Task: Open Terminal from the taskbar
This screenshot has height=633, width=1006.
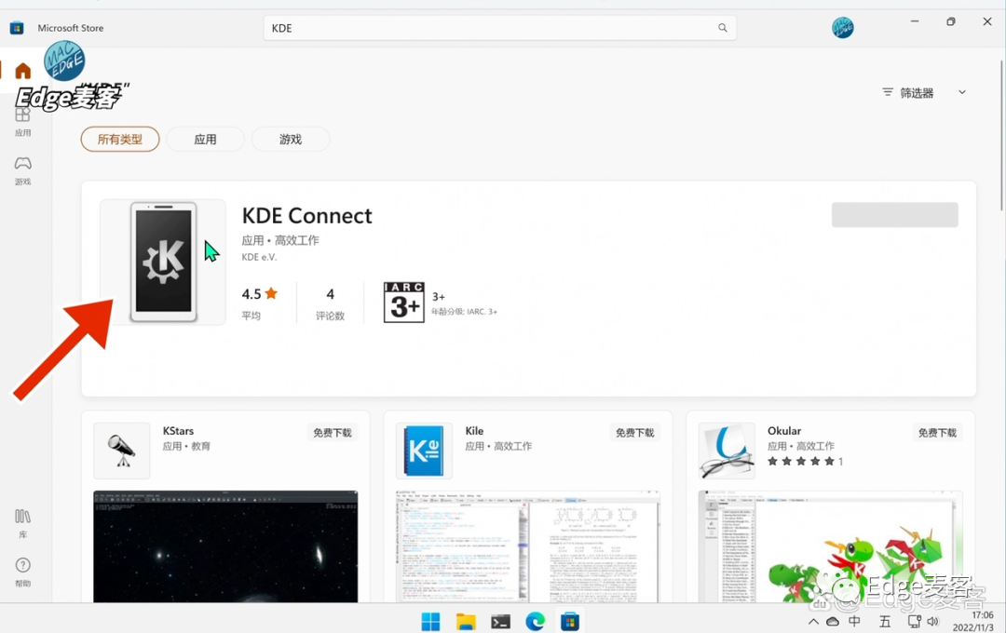Action: pos(500,622)
